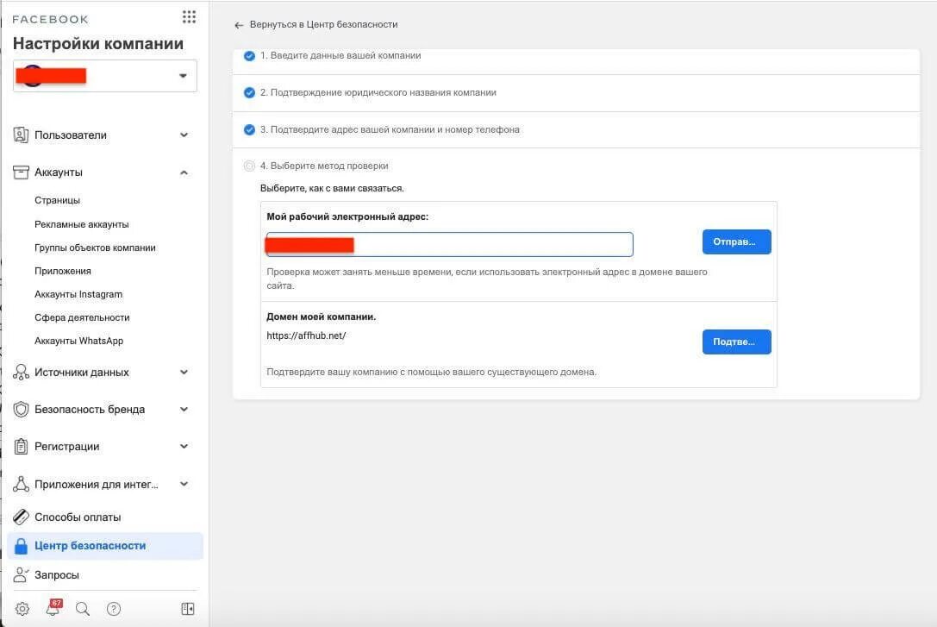Collapse the Аккаунты section chevron
Screen dimensions: 937x627
(x=184, y=172)
